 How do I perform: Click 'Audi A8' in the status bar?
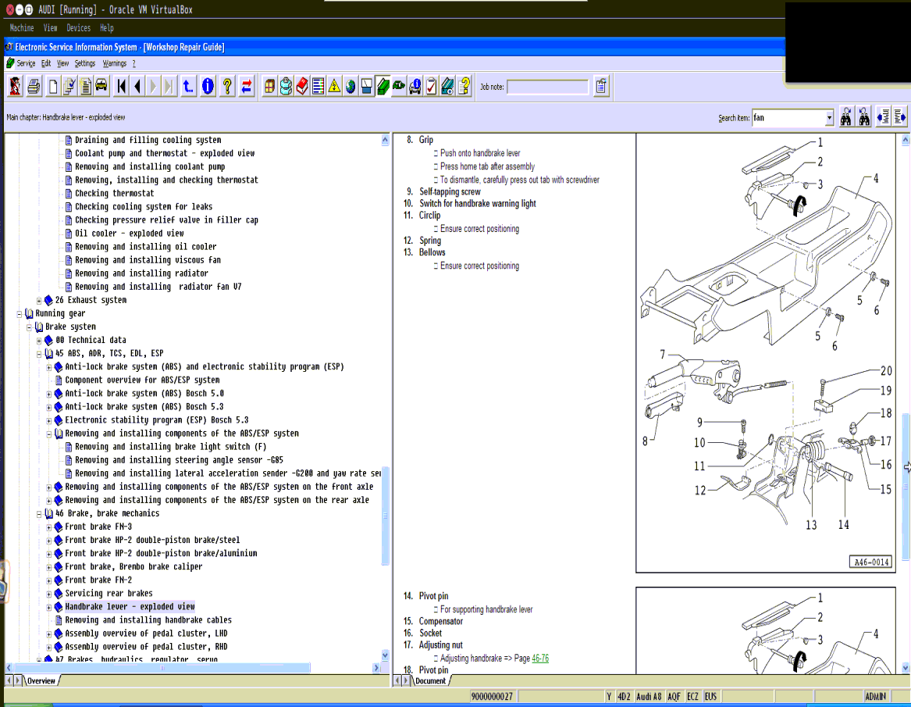(649, 697)
